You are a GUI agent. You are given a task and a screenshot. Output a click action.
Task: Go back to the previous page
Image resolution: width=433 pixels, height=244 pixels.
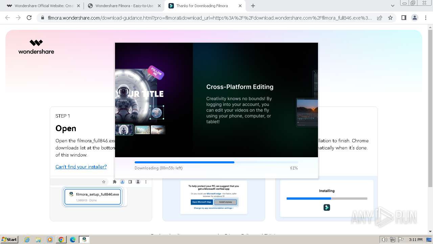click(7, 18)
